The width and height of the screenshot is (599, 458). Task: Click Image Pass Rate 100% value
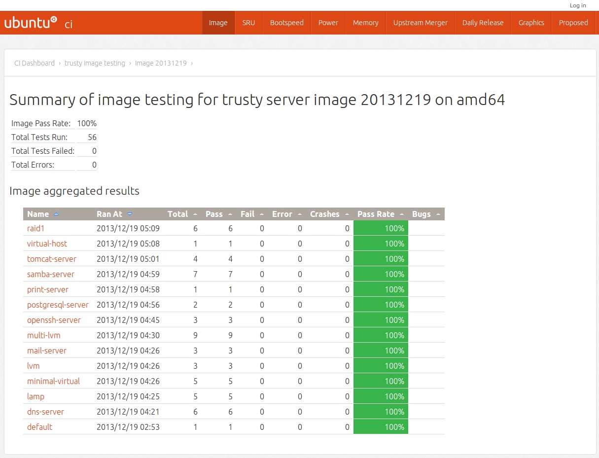pyautogui.click(x=87, y=123)
